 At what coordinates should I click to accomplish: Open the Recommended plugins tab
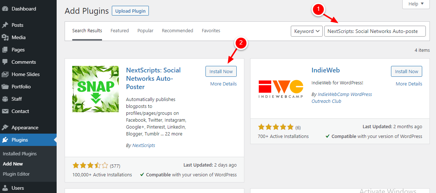[x=177, y=31]
